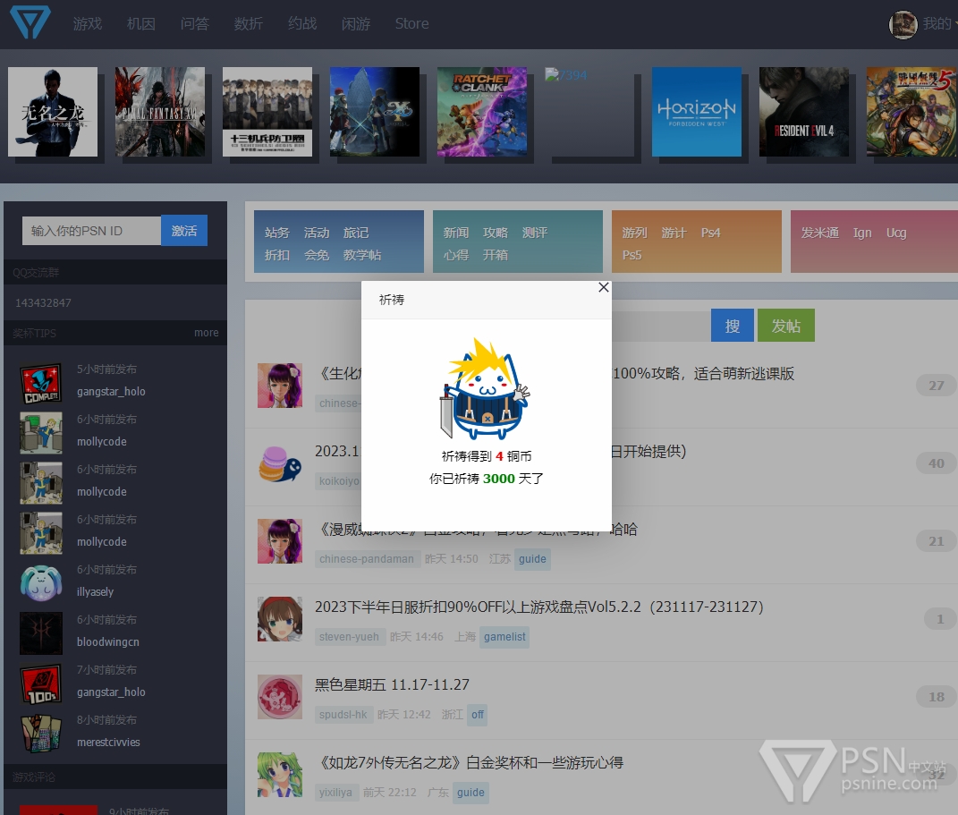Open the Final Fantasy XVI game cover
958x815 pixels.
(160, 112)
